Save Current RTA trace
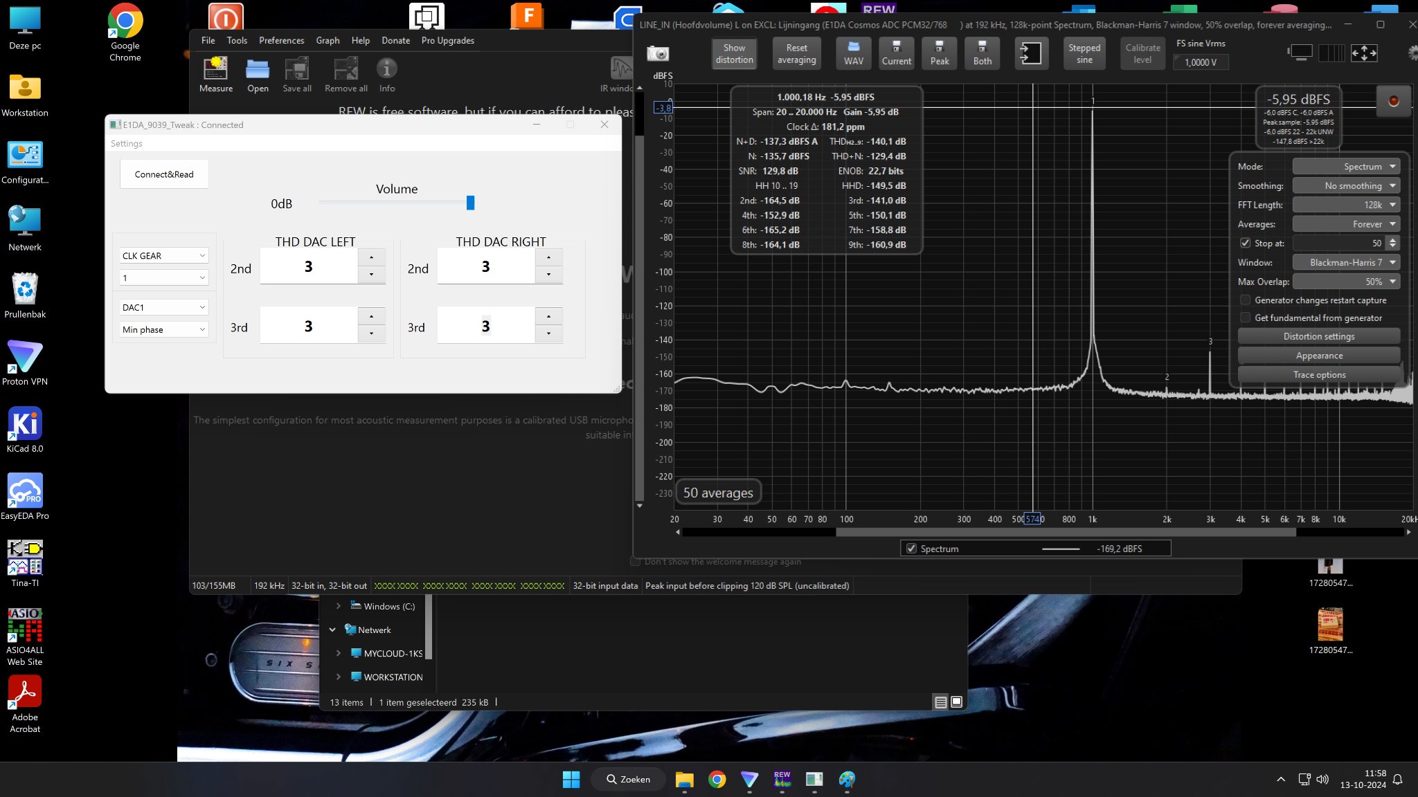 [896, 53]
